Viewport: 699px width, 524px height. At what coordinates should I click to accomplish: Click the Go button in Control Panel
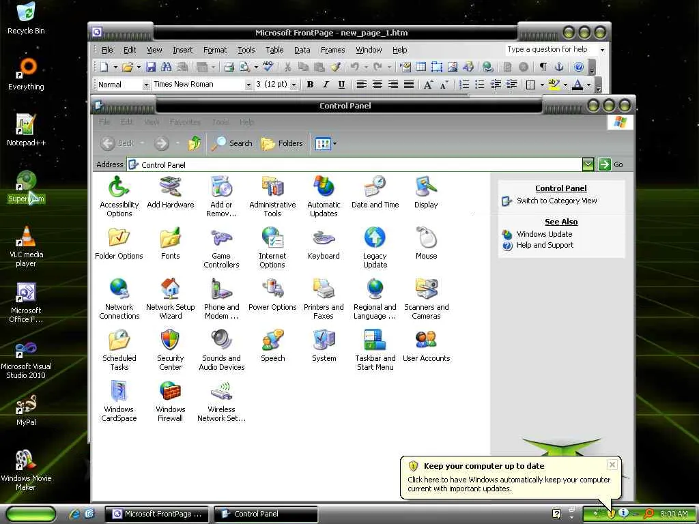click(611, 164)
